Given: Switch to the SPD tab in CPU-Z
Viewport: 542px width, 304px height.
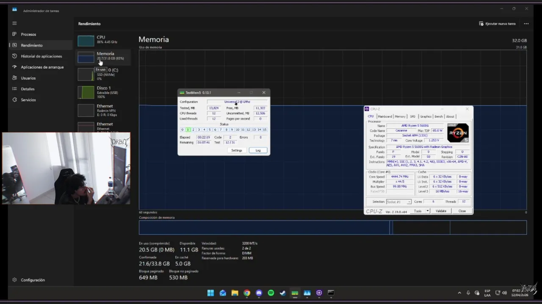Looking at the screenshot, I should tap(412, 117).
